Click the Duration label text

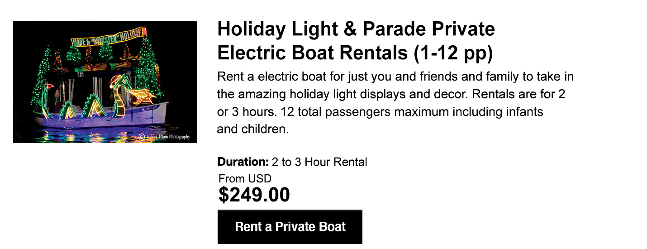coord(243,162)
